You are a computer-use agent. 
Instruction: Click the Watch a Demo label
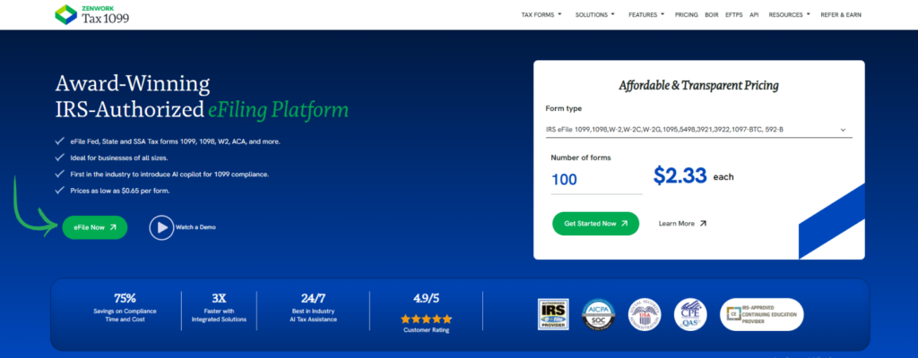pyautogui.click(x=195, y=227)
